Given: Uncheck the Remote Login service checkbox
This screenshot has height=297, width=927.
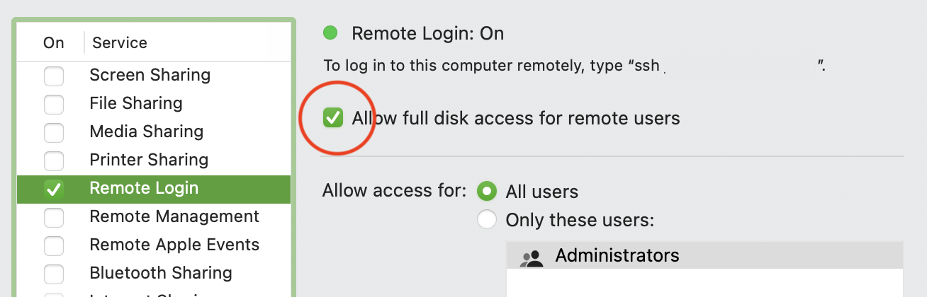Looking at the screenshot, I should (x=54, y=189).
